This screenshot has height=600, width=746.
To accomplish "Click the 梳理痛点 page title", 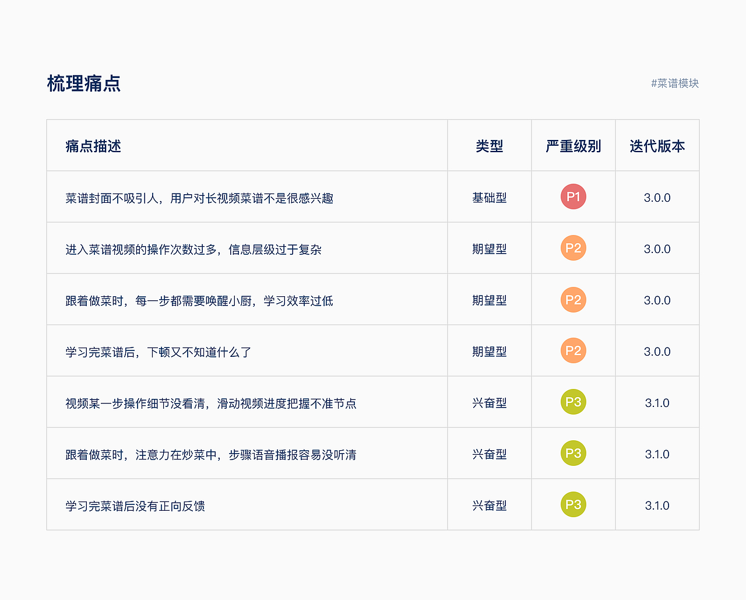I will pyautogui.click(x=84, y=83).
